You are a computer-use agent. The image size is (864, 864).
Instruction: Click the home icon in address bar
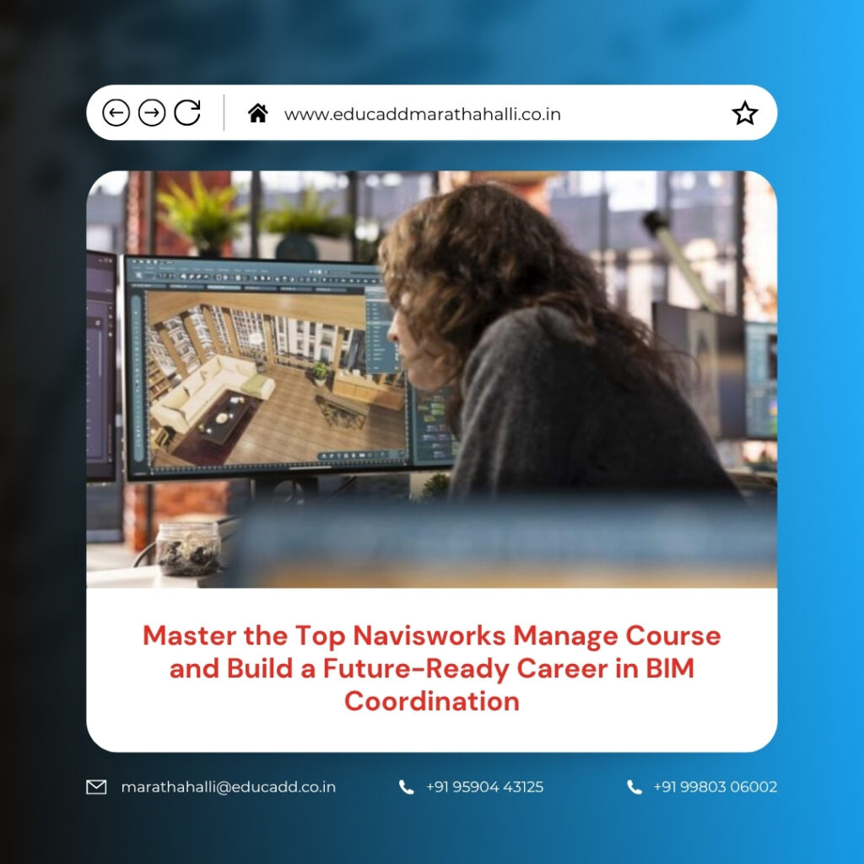click(258, 113)
